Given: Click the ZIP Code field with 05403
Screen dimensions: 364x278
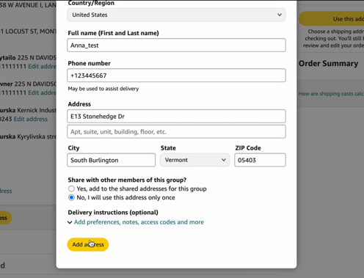Looking at the screenshot, I should (x=260, y=160).
